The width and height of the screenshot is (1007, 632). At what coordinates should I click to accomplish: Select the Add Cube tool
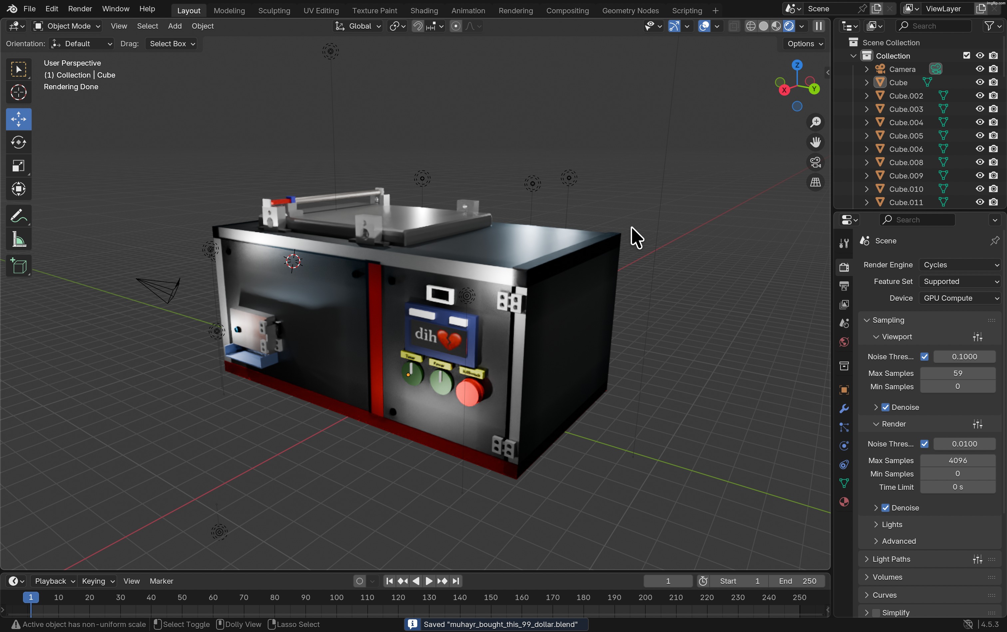(x=18, y=266)
